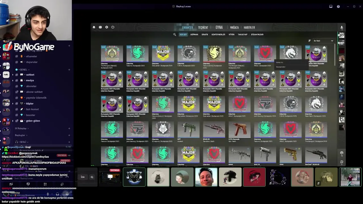Select the HER ŞEY inventory filter
363x204 pixels.
[x=183, y=35]
